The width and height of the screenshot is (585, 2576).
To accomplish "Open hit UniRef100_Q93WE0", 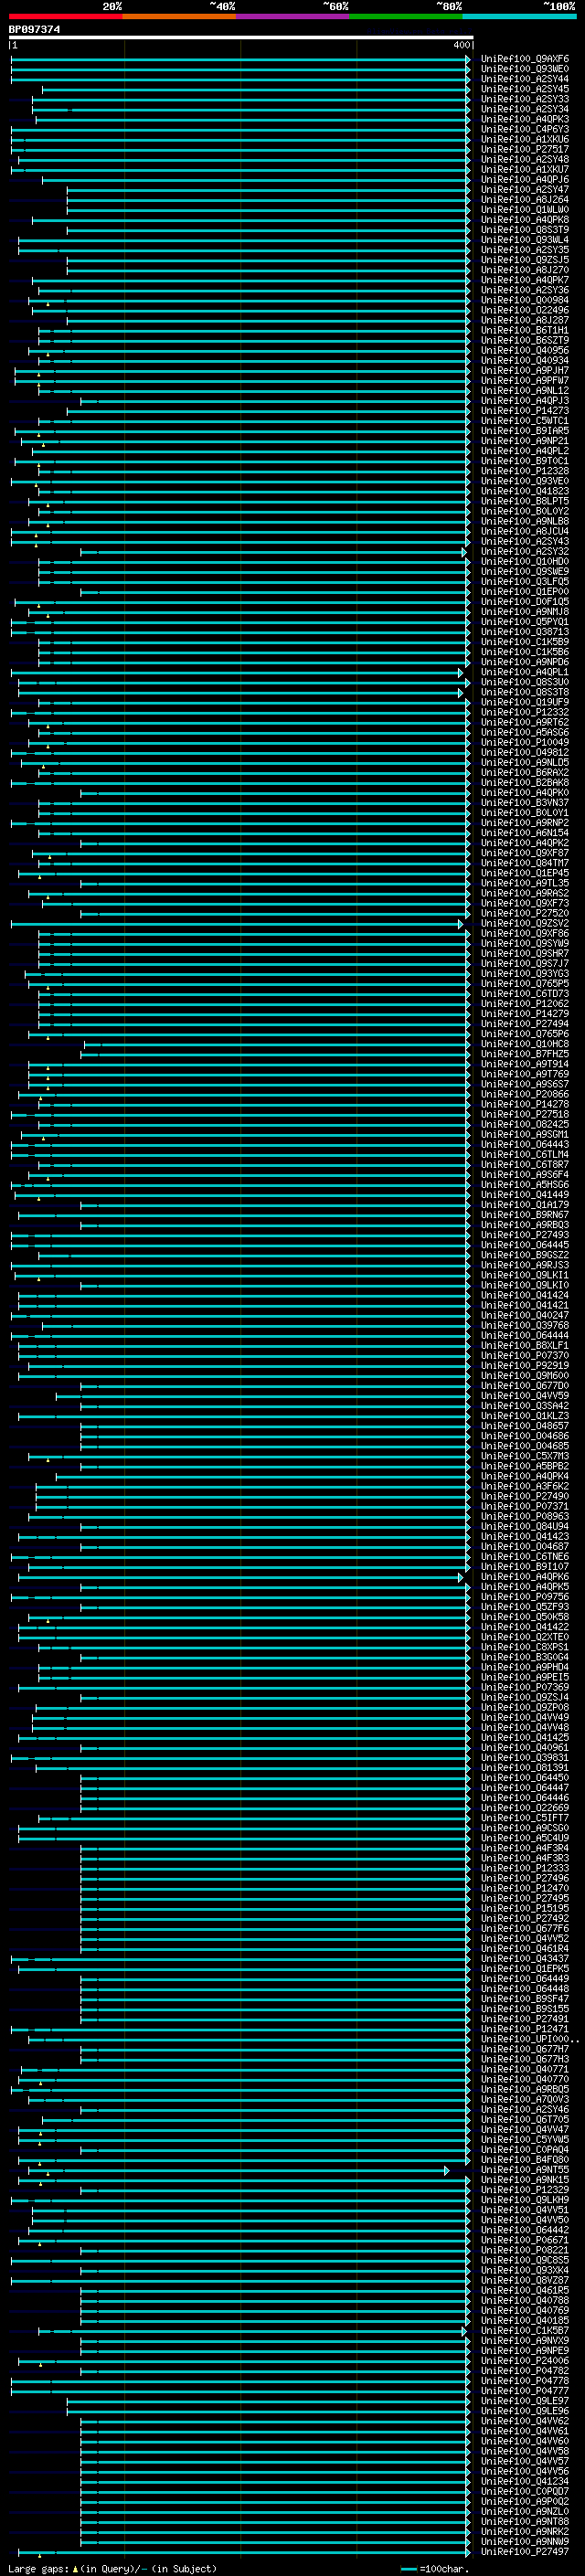I will (x=525, y=69).
